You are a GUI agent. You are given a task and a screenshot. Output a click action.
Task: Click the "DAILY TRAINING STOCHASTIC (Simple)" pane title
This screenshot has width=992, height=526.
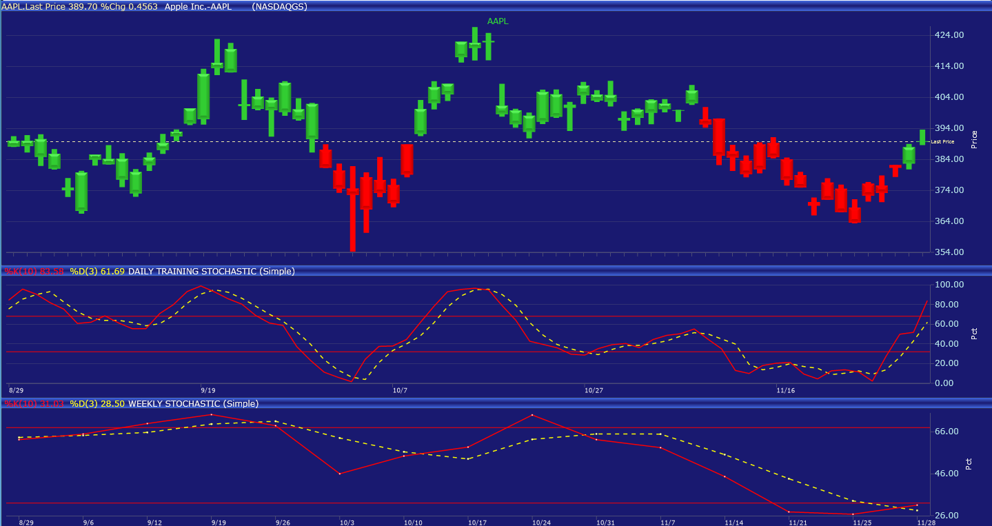click(212, 272)
